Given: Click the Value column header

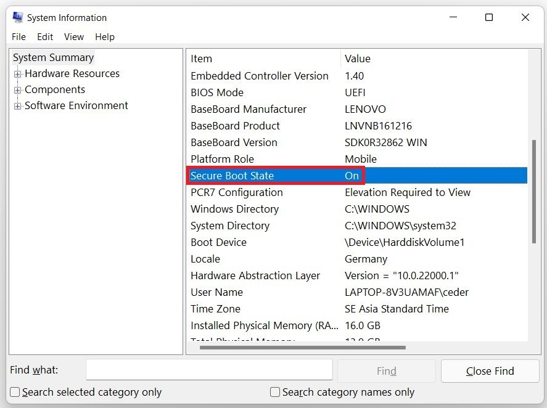Looking at the screenshot, I should 358,59.
